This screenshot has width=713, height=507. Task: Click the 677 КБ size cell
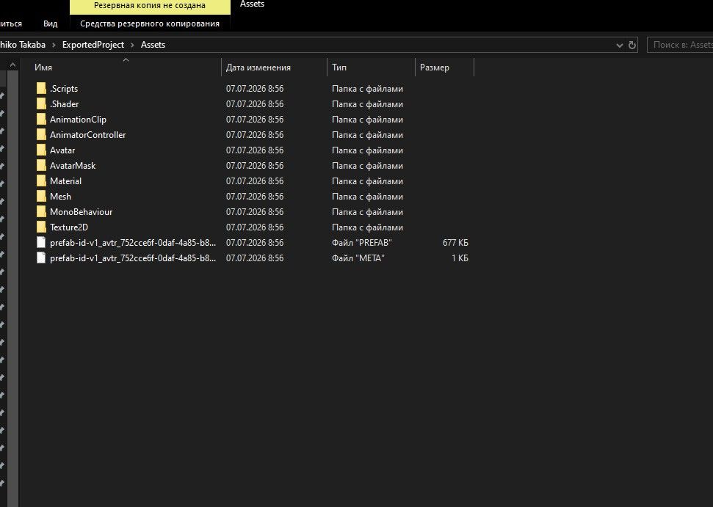click(x=455, y=243)
